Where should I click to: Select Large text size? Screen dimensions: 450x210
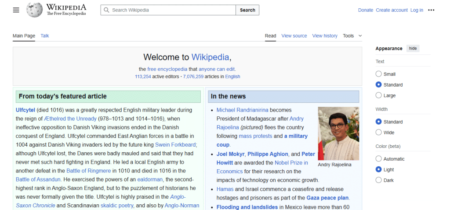378,95
